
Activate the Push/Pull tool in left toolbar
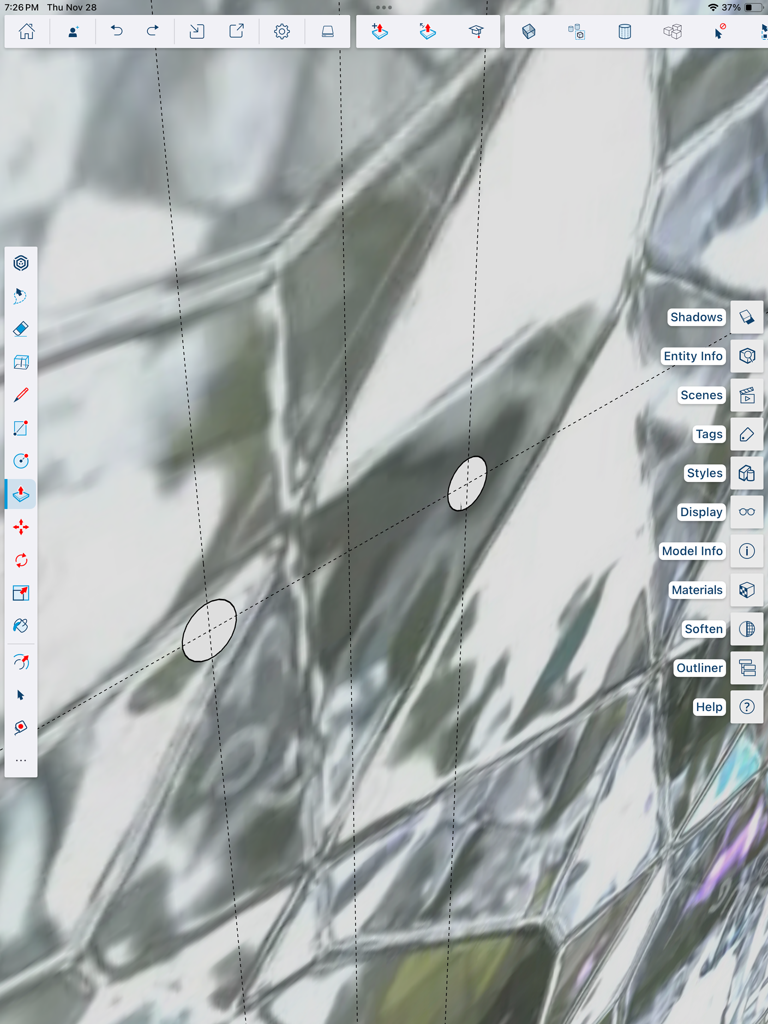(x=21, y=495)
